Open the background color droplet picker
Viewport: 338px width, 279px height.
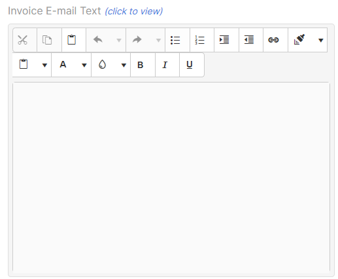tap(102, 65)
